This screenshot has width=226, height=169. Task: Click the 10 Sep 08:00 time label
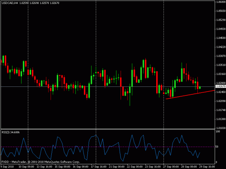[26, 167]
